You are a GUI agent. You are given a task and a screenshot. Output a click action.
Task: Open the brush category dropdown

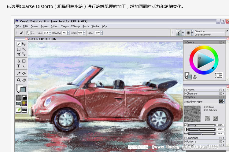click(x=183, y=33)
